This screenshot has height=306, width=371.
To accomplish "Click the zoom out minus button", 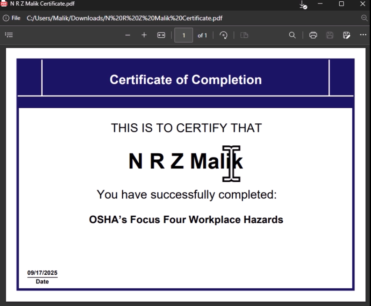I will 127,35.
